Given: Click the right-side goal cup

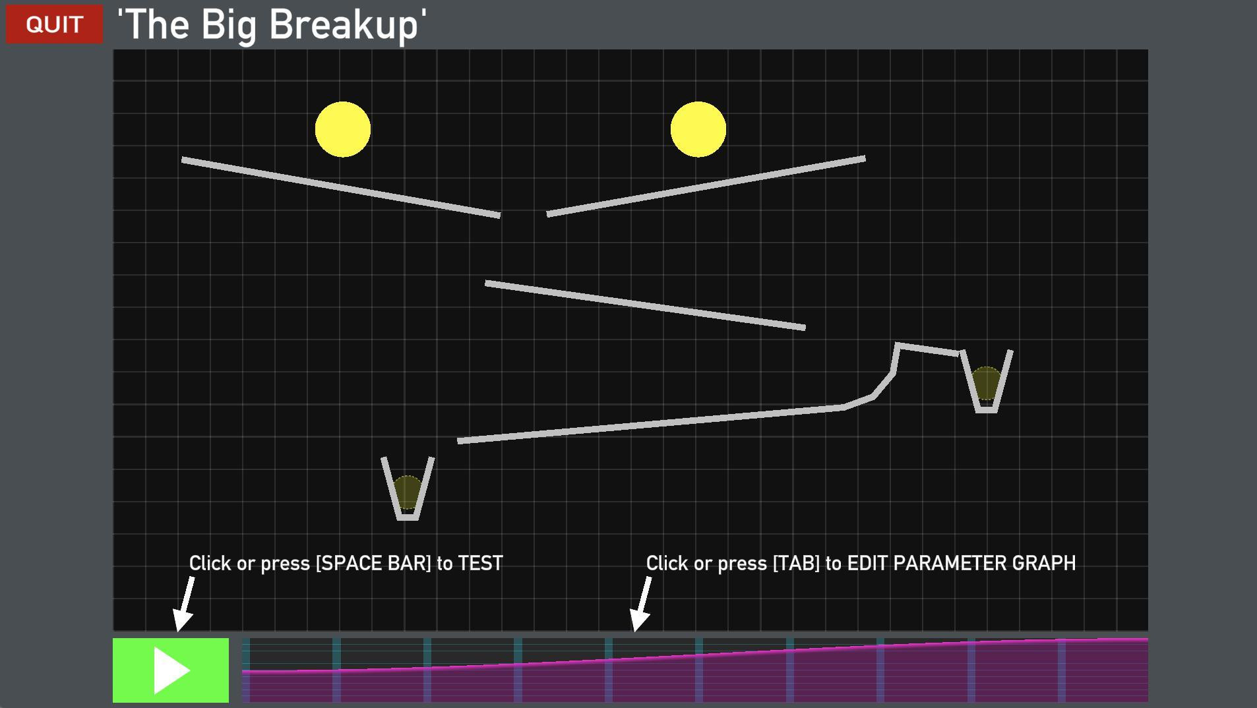Looking at the screenshot, I should pyautogui.click(x=987, y=382).
